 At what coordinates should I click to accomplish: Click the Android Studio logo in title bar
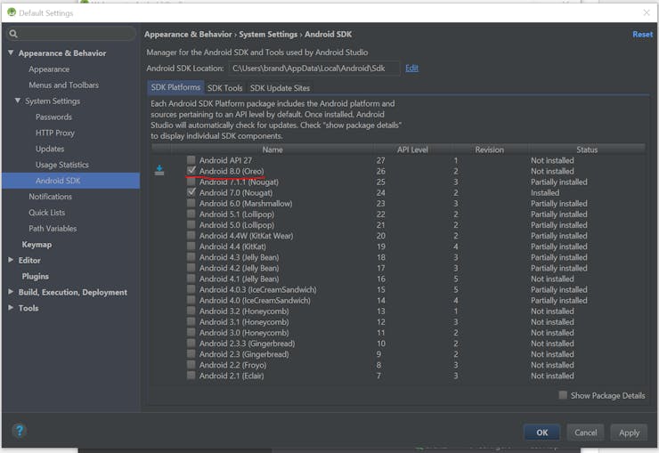click(x=12, y=12)
